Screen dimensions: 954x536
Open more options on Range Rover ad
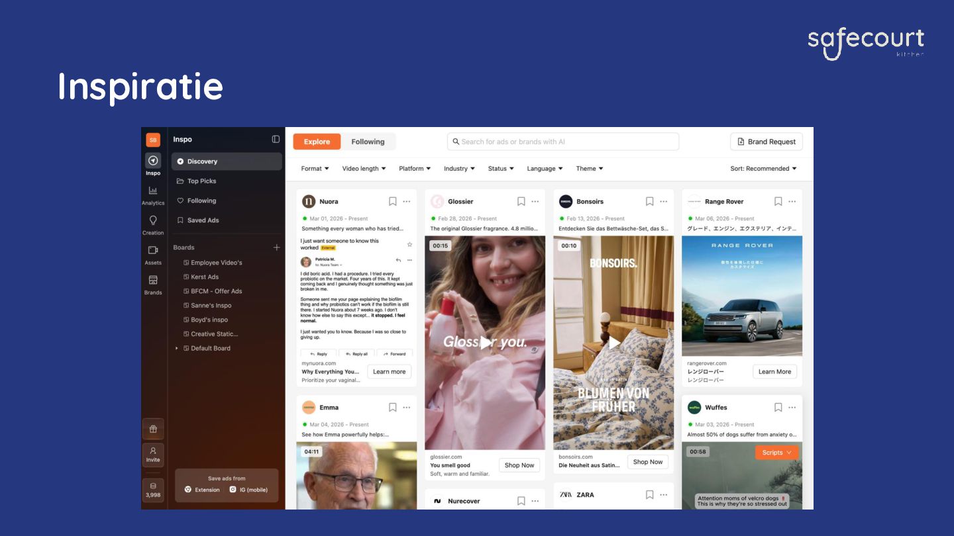[792, 201]
